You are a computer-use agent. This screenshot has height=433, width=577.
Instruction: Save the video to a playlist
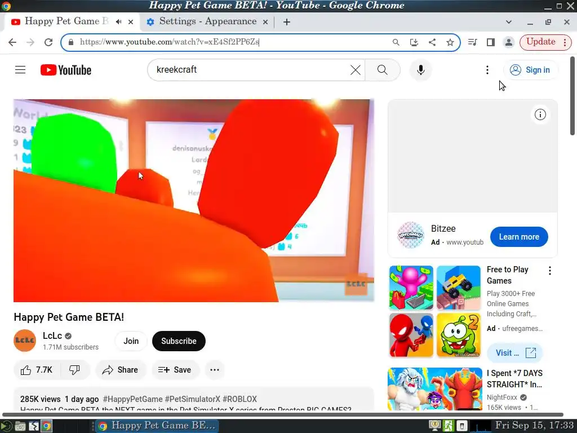pyautogui.click(x=175, y=370)
